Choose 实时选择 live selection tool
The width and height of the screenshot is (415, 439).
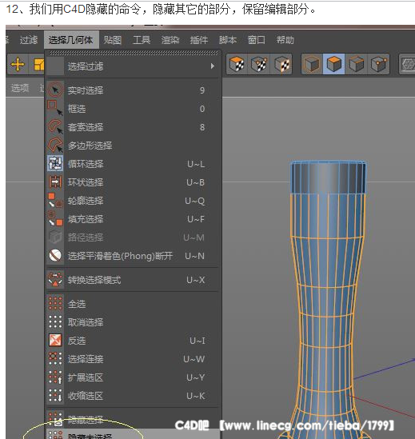(133, 90)
